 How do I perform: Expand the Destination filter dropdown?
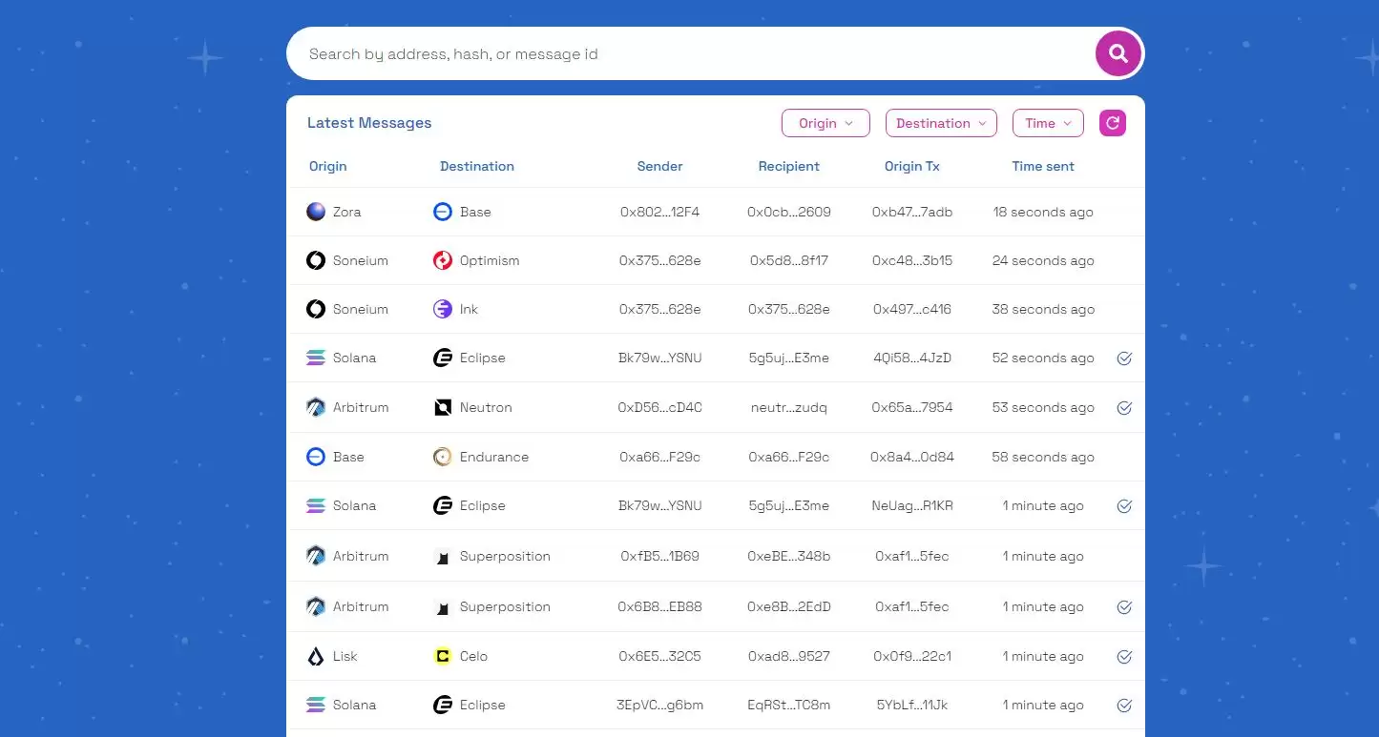941,123
